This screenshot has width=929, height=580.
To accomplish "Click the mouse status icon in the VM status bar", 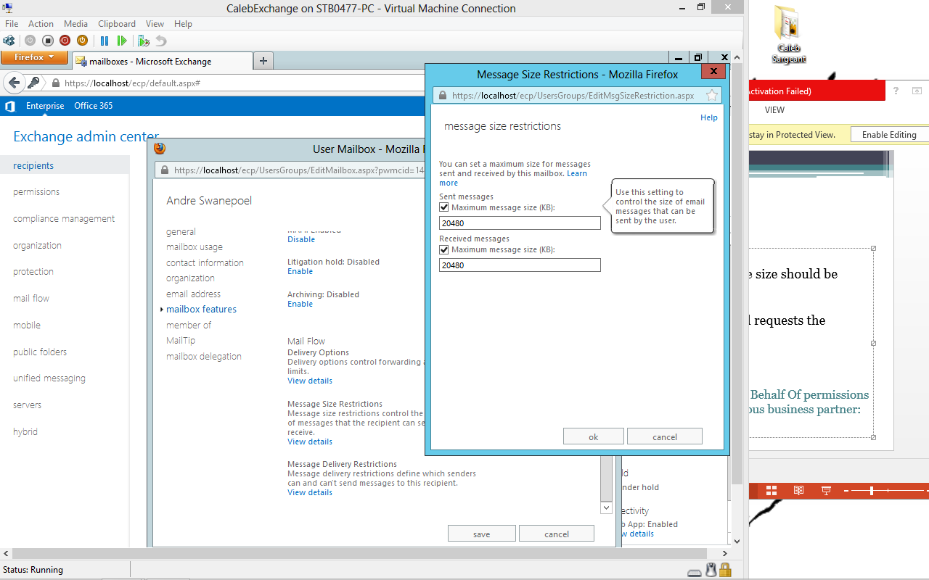I will point(711,571).
